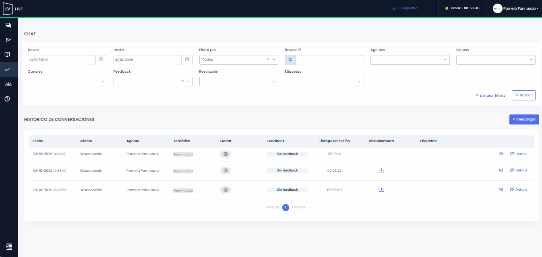Open the Etiquetas filter dropdown
542x257 pixels.
(324, 82)
